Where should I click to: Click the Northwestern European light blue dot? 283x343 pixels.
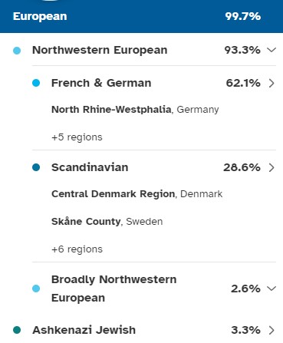17,51
